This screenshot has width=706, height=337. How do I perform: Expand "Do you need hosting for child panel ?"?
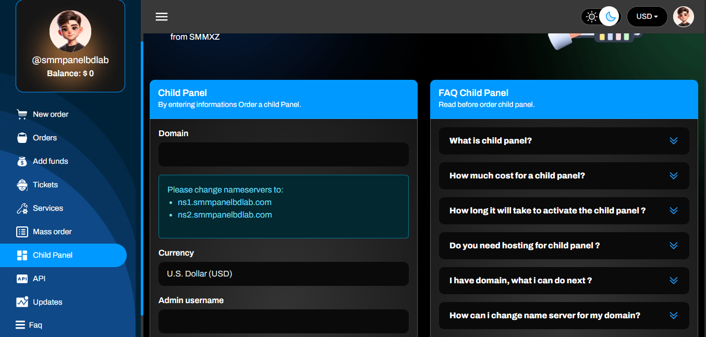tap(564, 246)
